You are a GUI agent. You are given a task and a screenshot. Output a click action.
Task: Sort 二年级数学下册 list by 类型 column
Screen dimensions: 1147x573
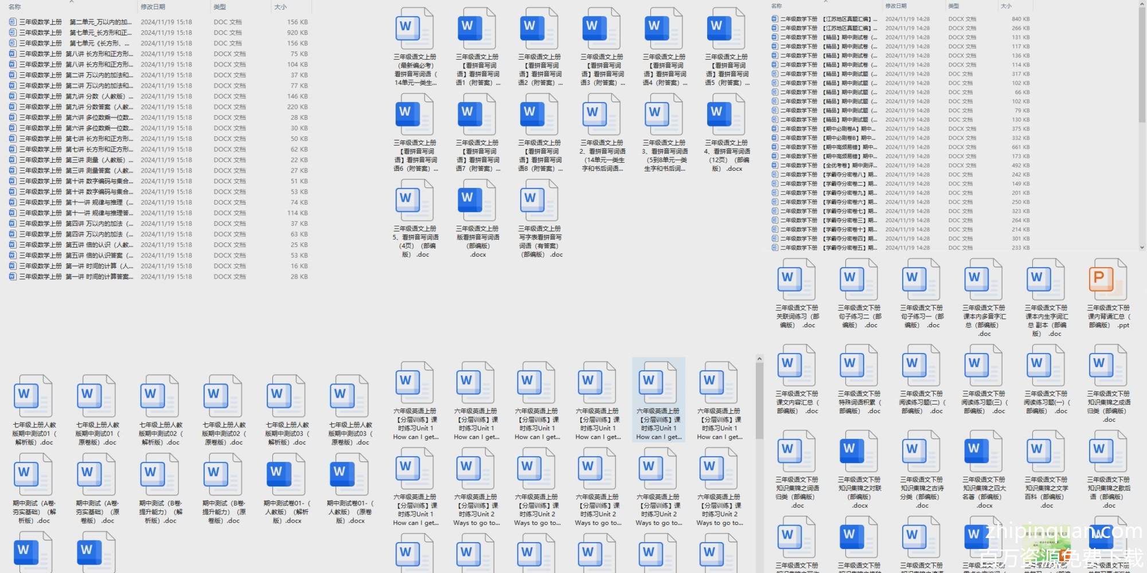pos(954,6)
